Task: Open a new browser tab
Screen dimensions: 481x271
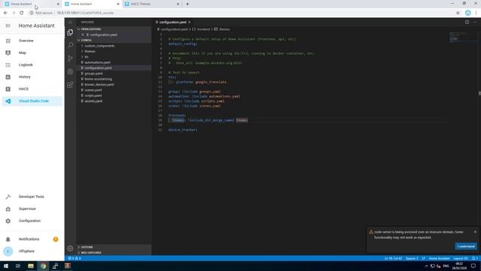Action: 187,4
